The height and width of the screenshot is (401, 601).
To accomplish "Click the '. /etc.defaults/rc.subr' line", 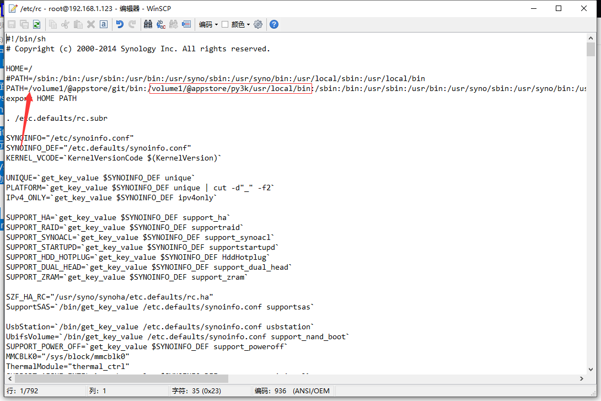I will 57,118.
